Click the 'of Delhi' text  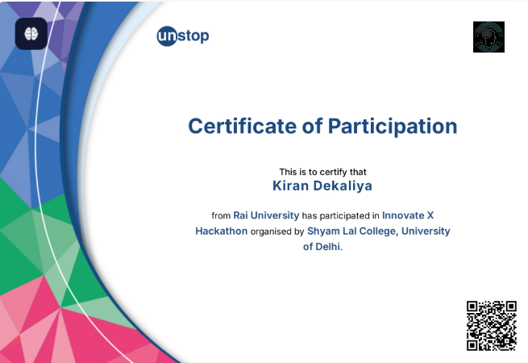(x=322, y=247)
